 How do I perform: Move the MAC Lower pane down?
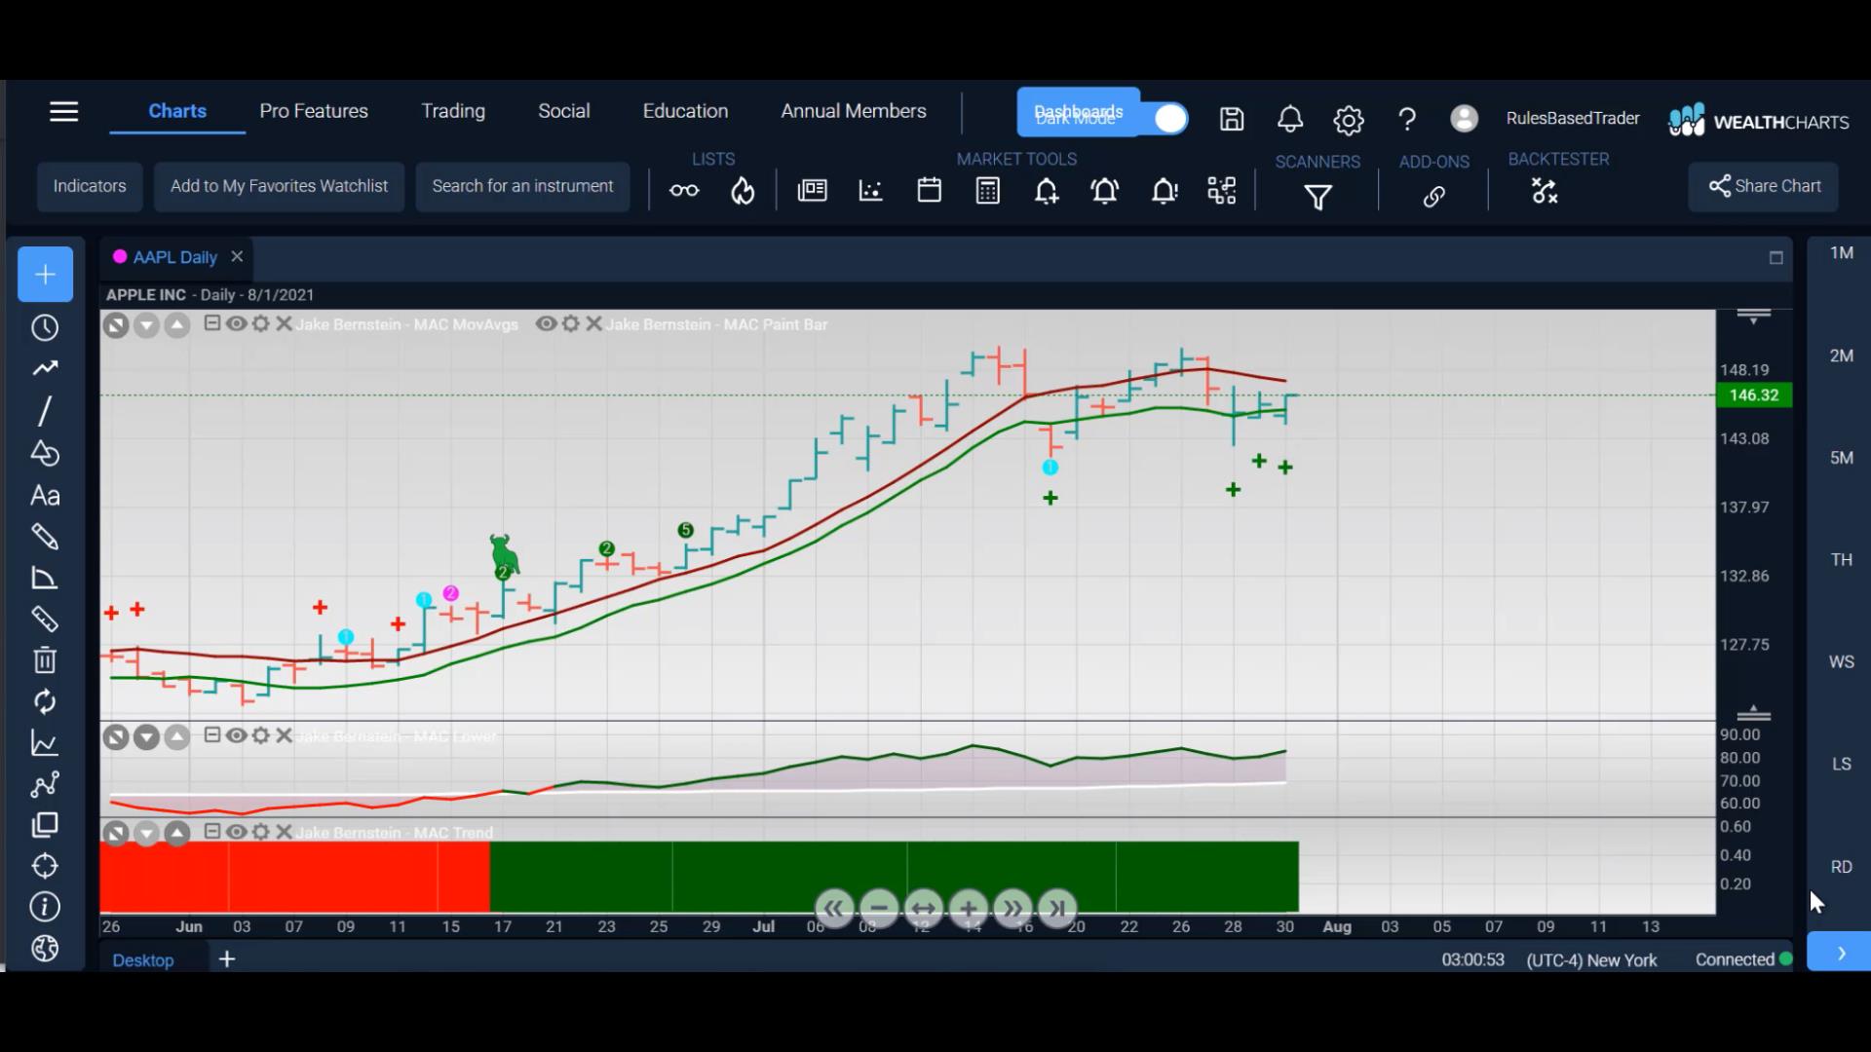(x=146, y=737)
